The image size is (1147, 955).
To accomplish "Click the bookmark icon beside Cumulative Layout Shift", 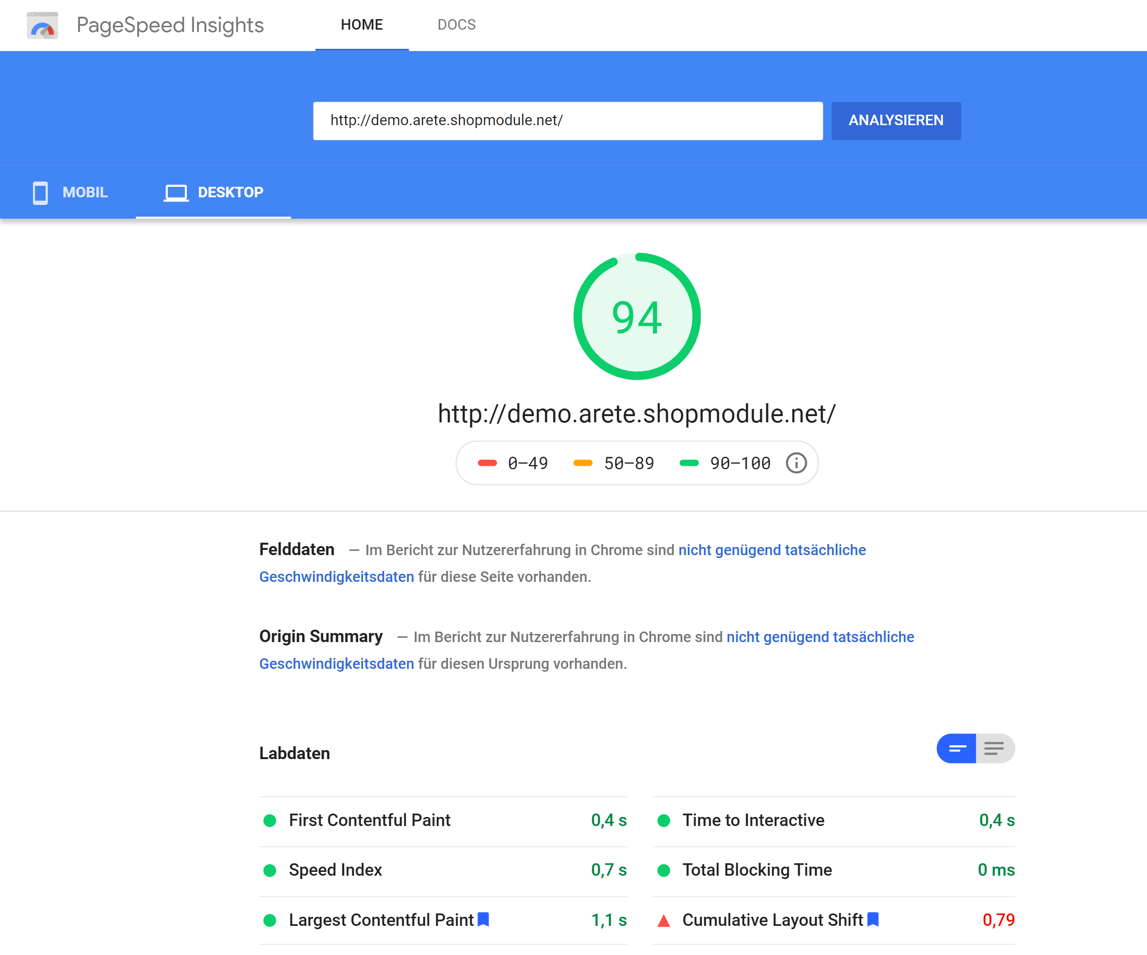I will point(873,920).
